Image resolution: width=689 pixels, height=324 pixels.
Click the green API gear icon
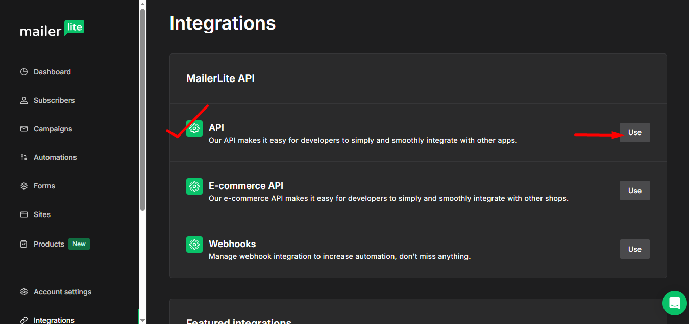point(194,128)
